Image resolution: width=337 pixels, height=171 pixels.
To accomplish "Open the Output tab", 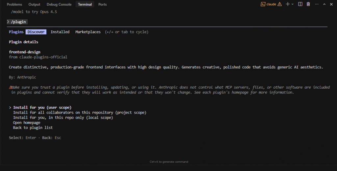I will [34, 4].
